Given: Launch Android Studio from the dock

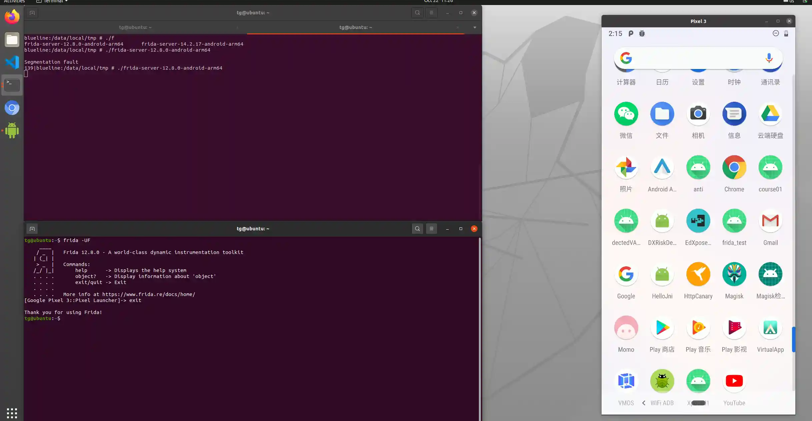Looking at the screenshot, I should pos(12,130).
